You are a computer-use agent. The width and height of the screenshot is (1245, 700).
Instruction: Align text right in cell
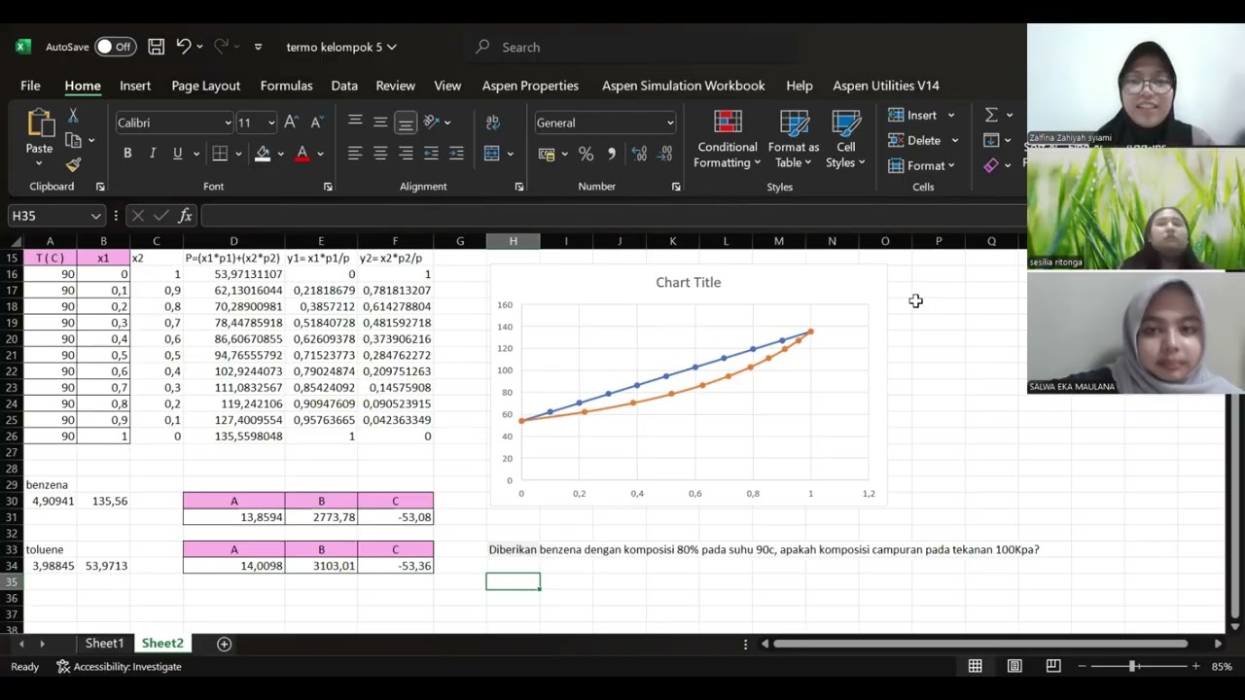pyautogui.click(x=406, y=154)
